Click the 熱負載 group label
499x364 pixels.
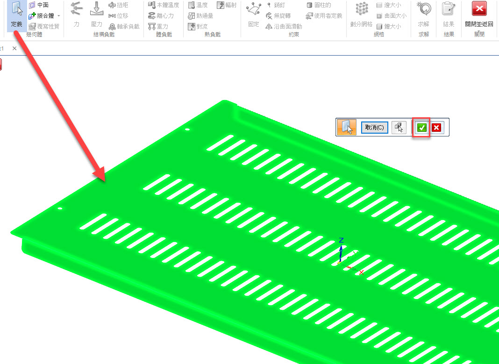click(212, 35)
